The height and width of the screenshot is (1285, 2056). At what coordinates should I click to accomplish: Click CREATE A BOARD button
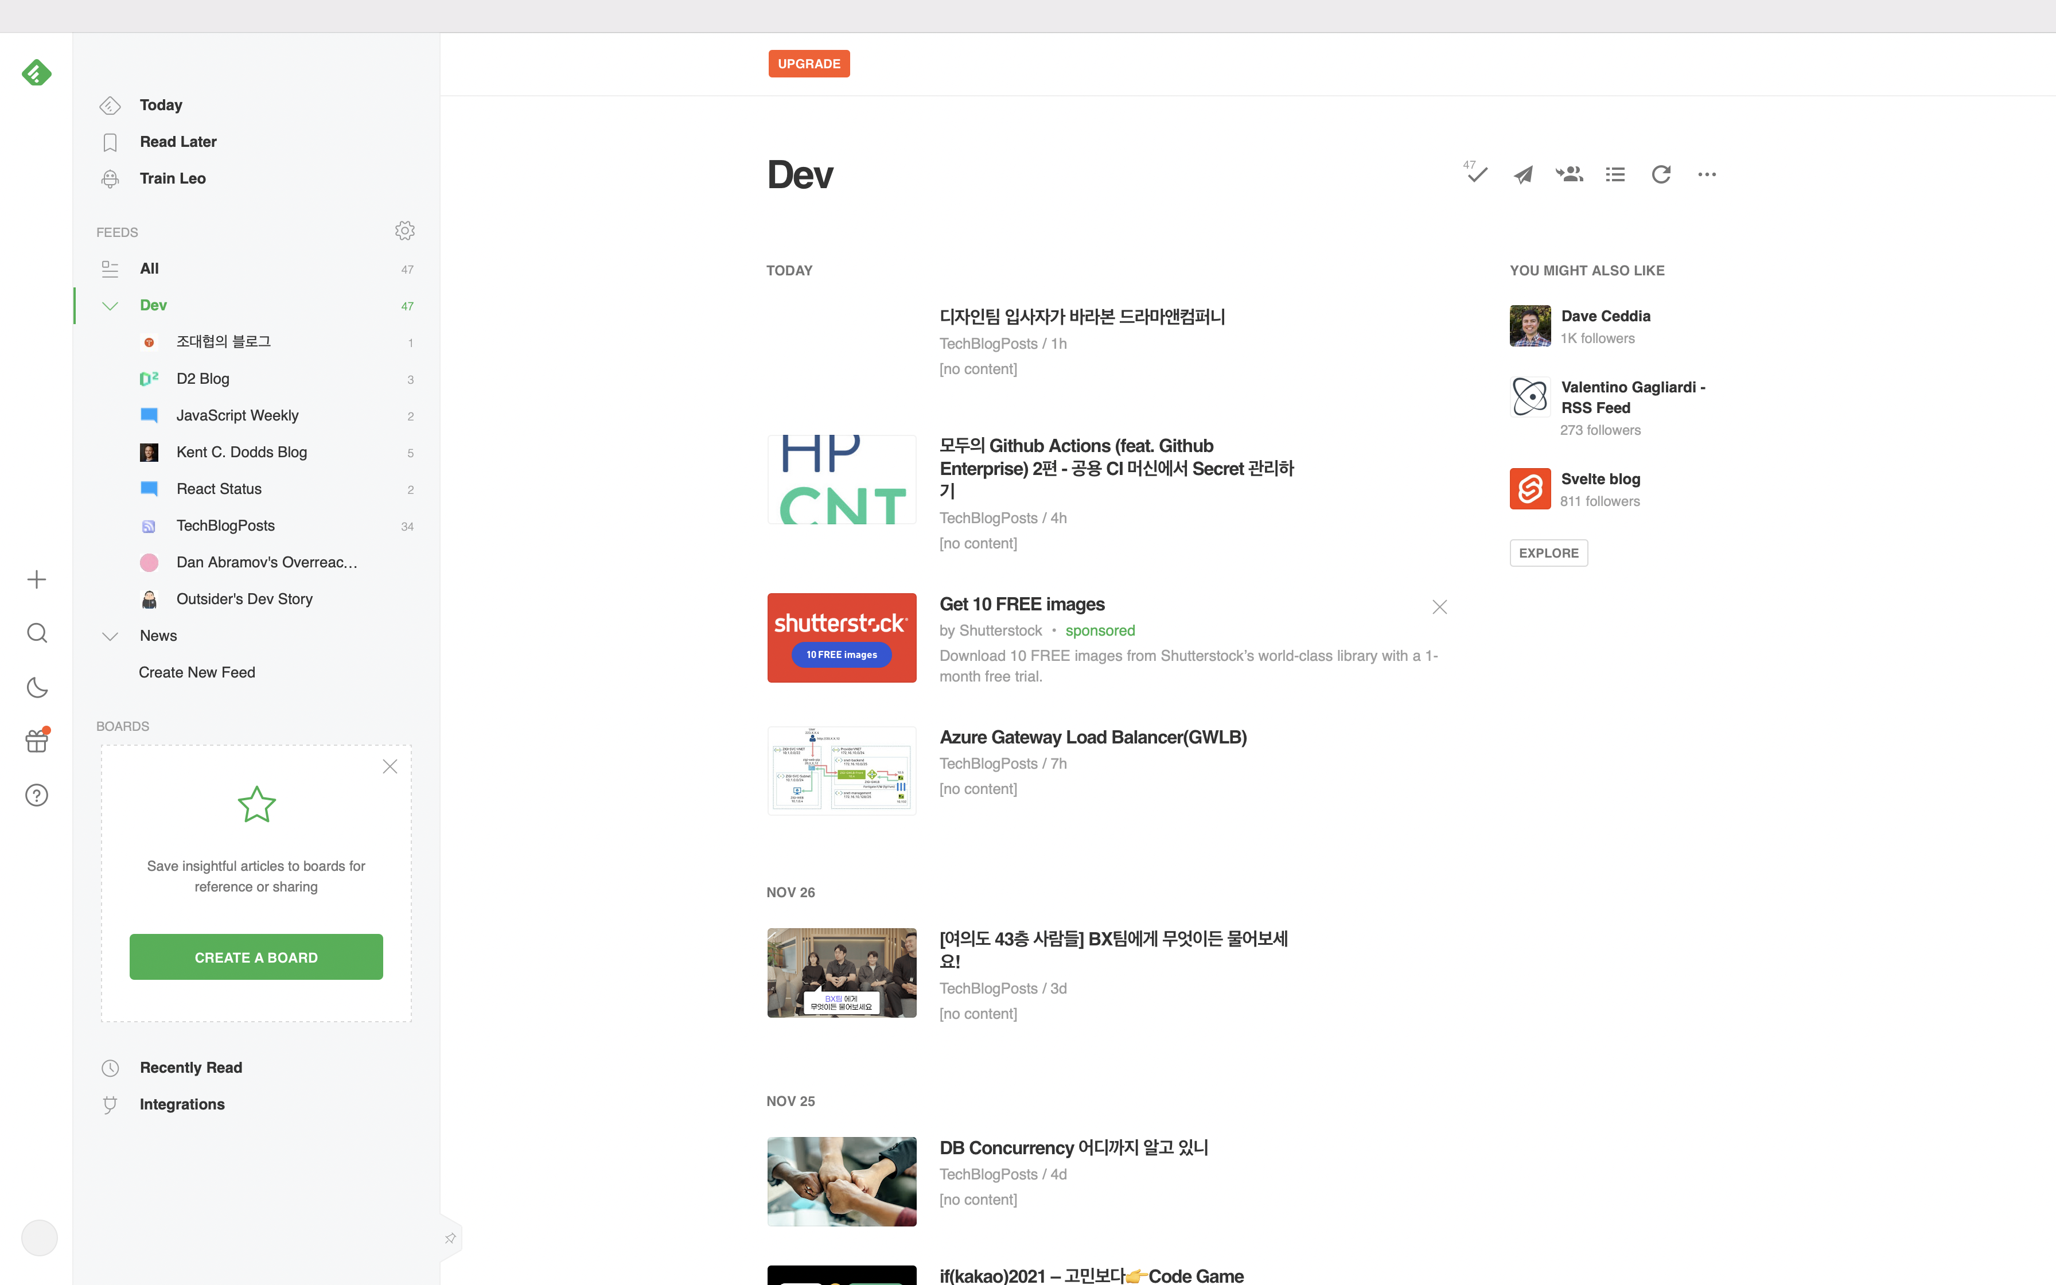click(x=256, y=957)
